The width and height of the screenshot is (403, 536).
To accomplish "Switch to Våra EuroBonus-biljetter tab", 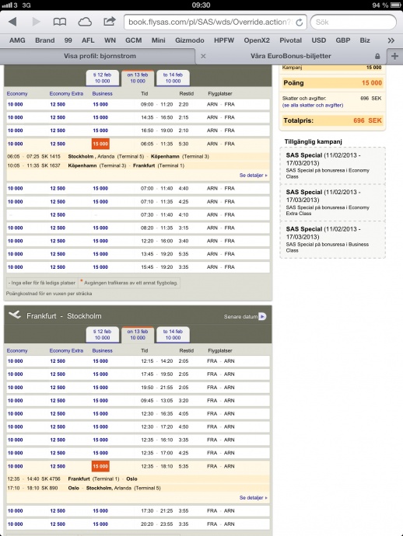I will click(291, 56).
